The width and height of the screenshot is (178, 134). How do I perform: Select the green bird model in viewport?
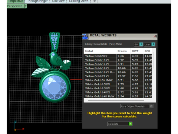(x=55, y=59)
